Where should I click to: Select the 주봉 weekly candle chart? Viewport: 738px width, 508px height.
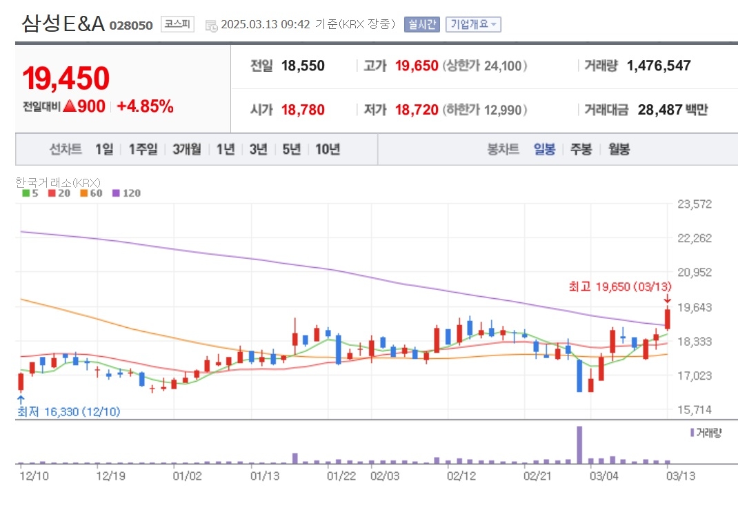(581, 149)
